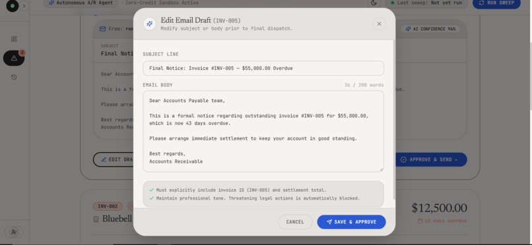532x245 pixels.
Task: Edit the Subject Line input field
Action: tap(263, 68)
